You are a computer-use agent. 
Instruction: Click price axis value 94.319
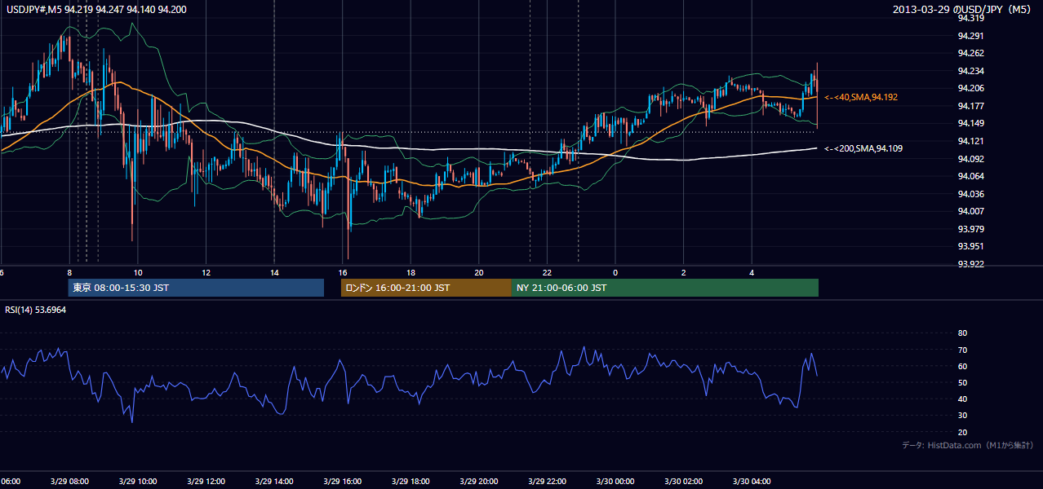pos(970,18)
